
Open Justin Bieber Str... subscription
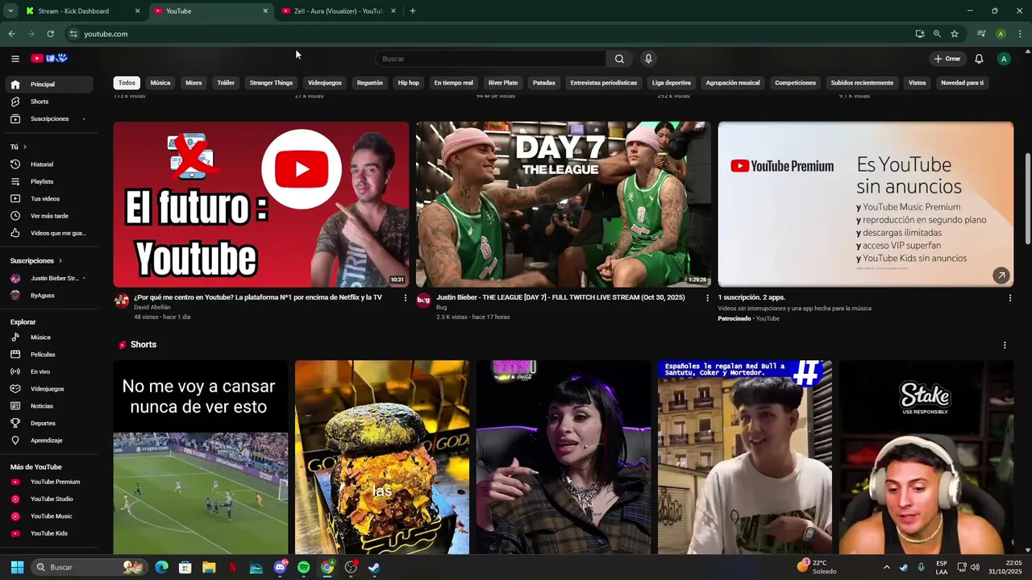(48, 278)
